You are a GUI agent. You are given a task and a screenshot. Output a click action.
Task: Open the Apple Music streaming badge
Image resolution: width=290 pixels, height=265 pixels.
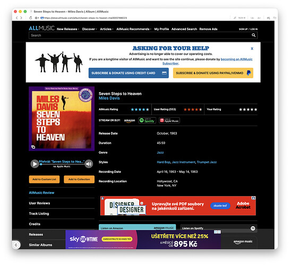point(169,120)
